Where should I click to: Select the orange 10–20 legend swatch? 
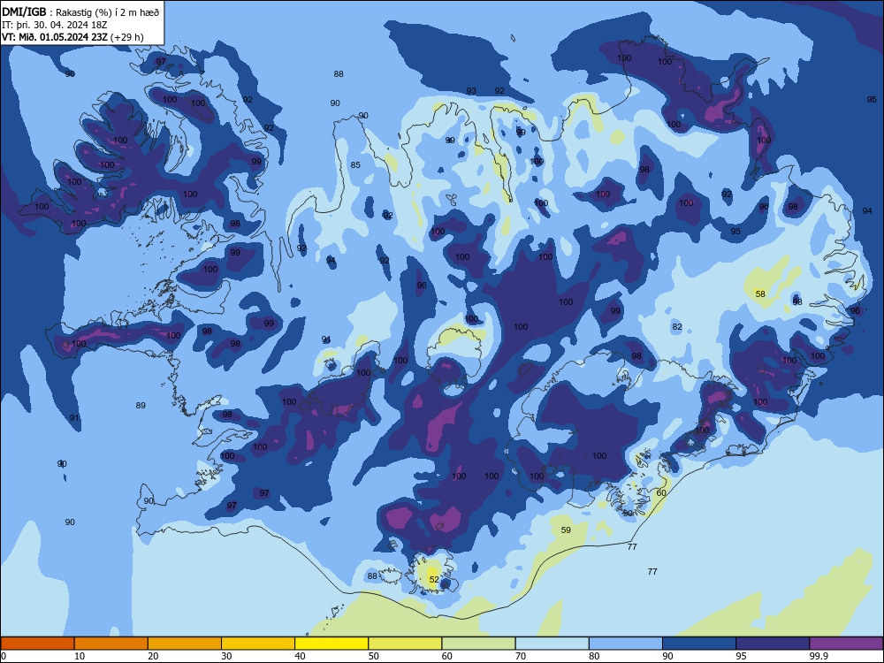(111, 644)
